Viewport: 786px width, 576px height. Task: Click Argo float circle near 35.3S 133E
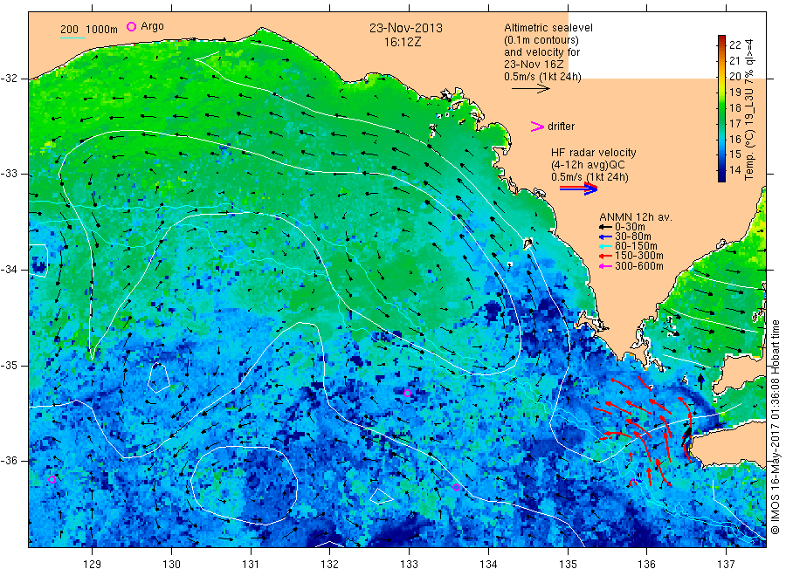tap(407, 394)
